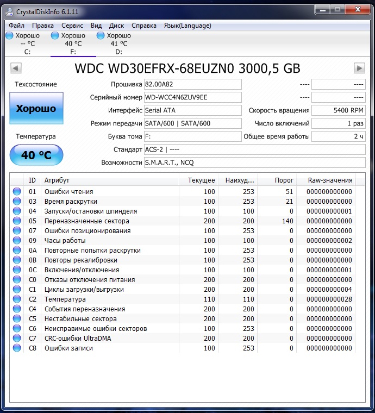Select the Ошибки чтения attribute text
Screen dimensions: 375x413
point(68,191)
